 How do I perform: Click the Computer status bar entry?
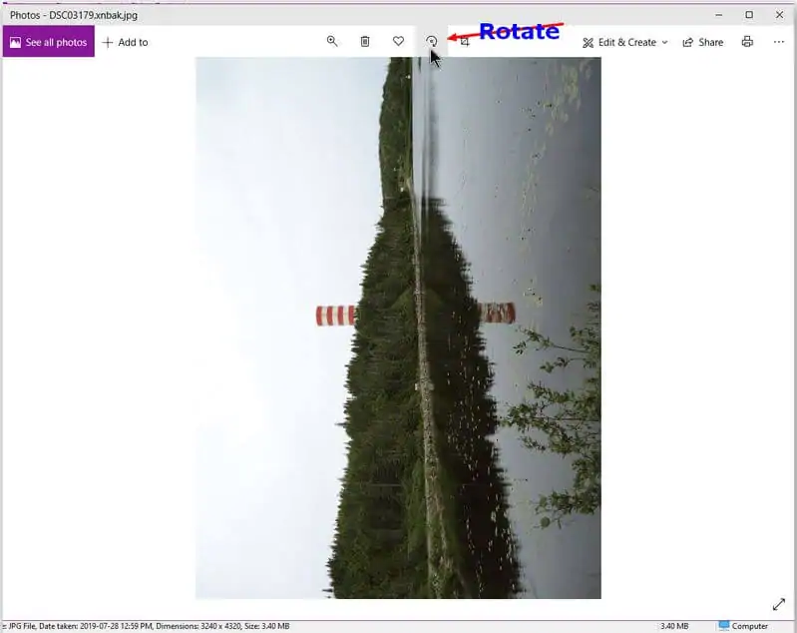pos(743,626)
